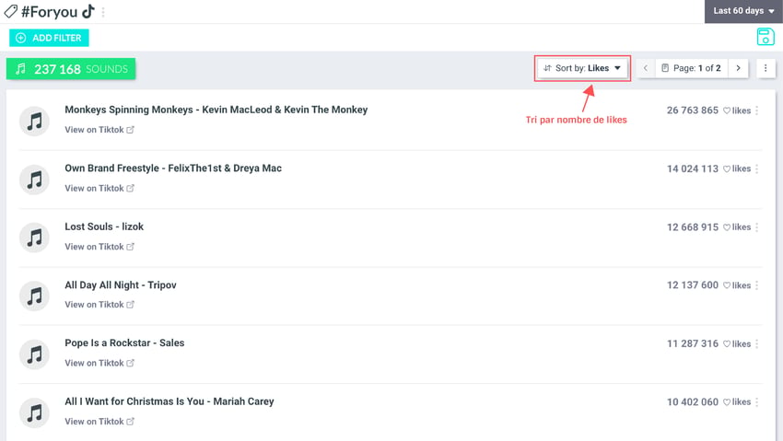Click music note icon for Pope Is a Rockstar
783x441 pixels.
34,354
